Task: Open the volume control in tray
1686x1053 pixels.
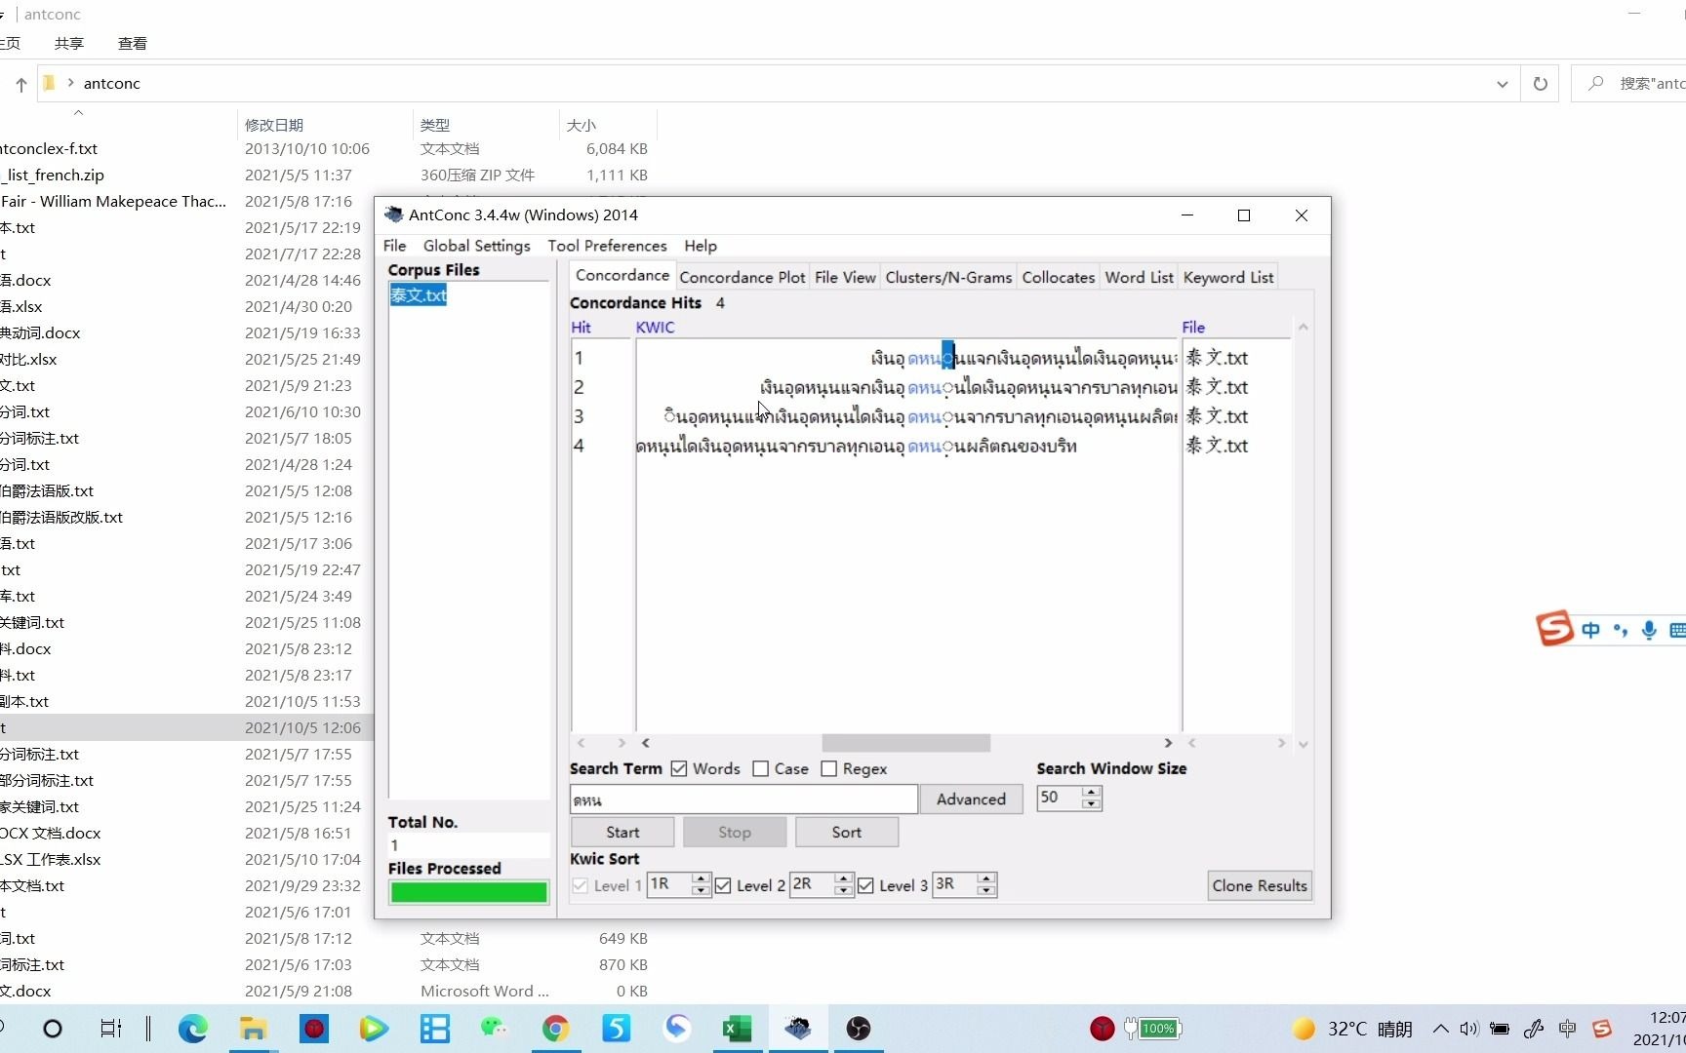Action: click(1469, 1029)
